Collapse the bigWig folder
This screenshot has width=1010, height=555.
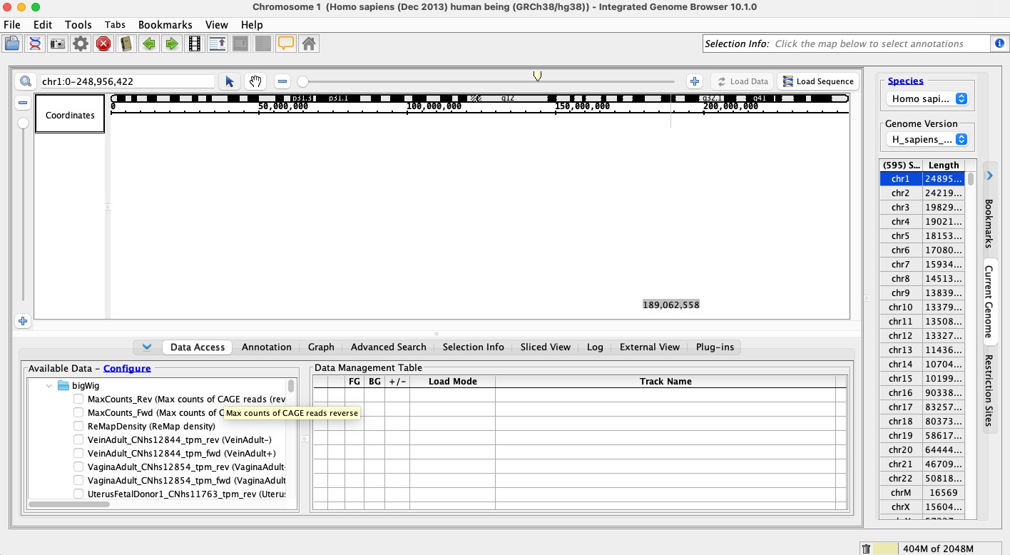point(49,385)
